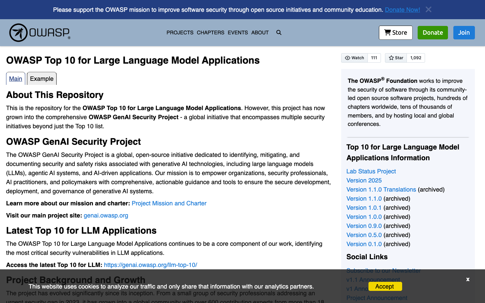485x303 pixels.
Task: Open the ABOUT menu
Action: pyautogui.click(x=260, y=32)
